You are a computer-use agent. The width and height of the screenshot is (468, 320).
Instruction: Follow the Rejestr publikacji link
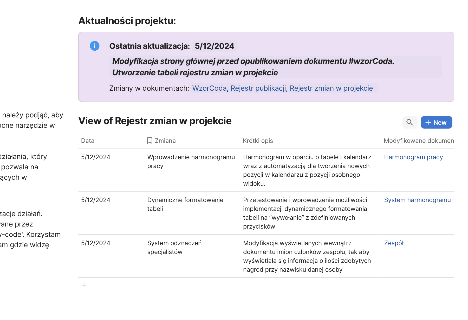258,88
